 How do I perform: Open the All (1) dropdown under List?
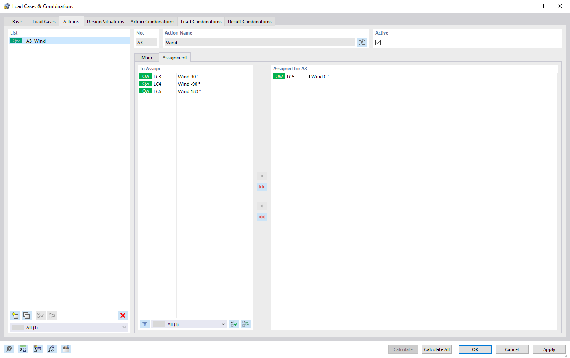coord(69,328)
